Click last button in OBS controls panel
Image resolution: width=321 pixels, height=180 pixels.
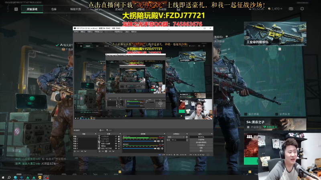[x=201, y=150]
